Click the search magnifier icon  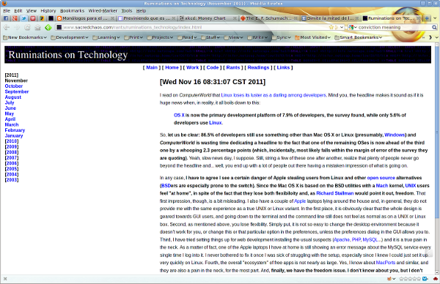pos(434,27)
